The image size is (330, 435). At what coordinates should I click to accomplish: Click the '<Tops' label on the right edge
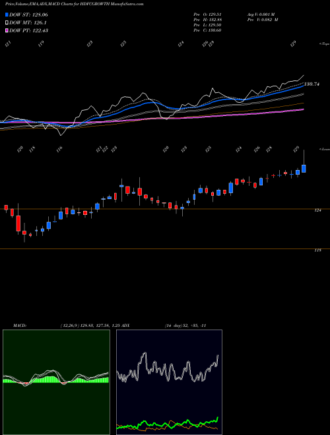tap(325, 44)
